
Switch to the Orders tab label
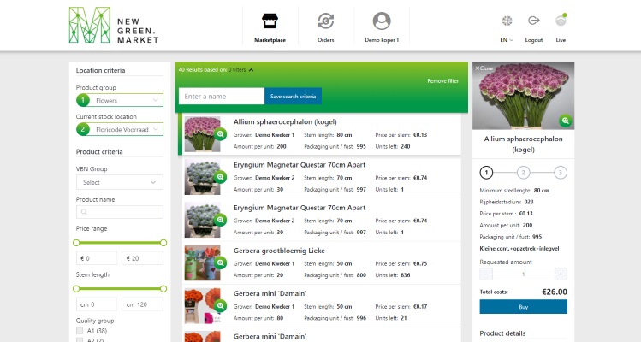pos(326,40)
